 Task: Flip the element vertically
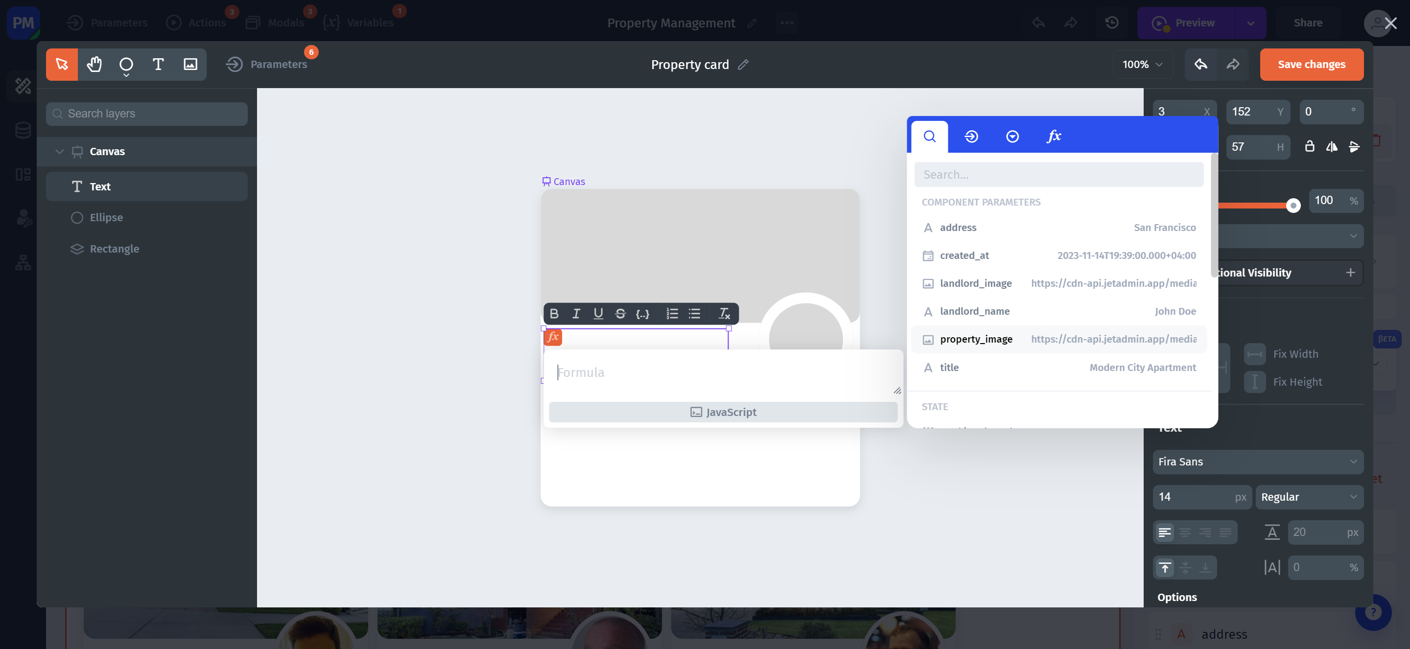click(x=1354, y=146)
